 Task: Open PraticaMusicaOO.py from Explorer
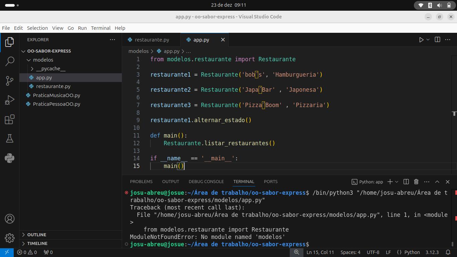coord(71,95)
